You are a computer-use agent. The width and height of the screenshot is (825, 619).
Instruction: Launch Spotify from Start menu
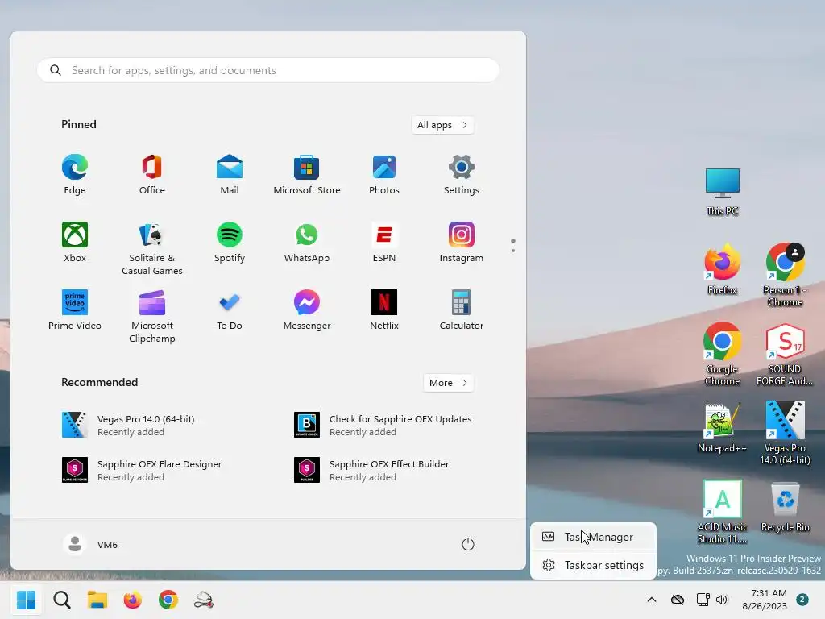[x=230, y=242]
